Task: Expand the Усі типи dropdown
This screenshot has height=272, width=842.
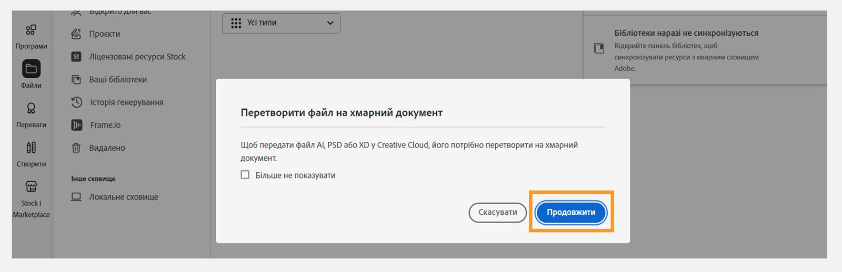Action: click(x=281, y=23)
